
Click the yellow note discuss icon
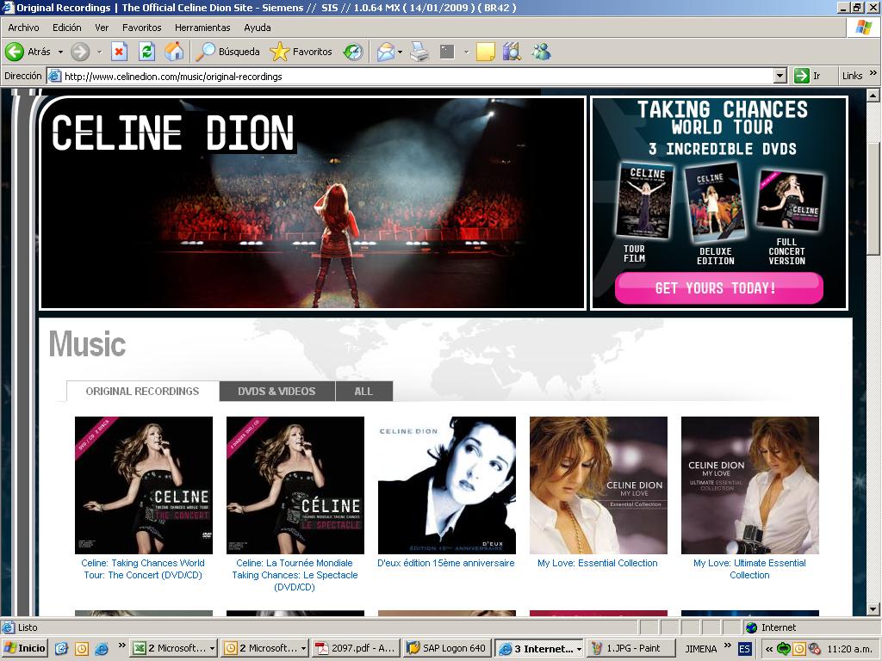tap(486, 52)
